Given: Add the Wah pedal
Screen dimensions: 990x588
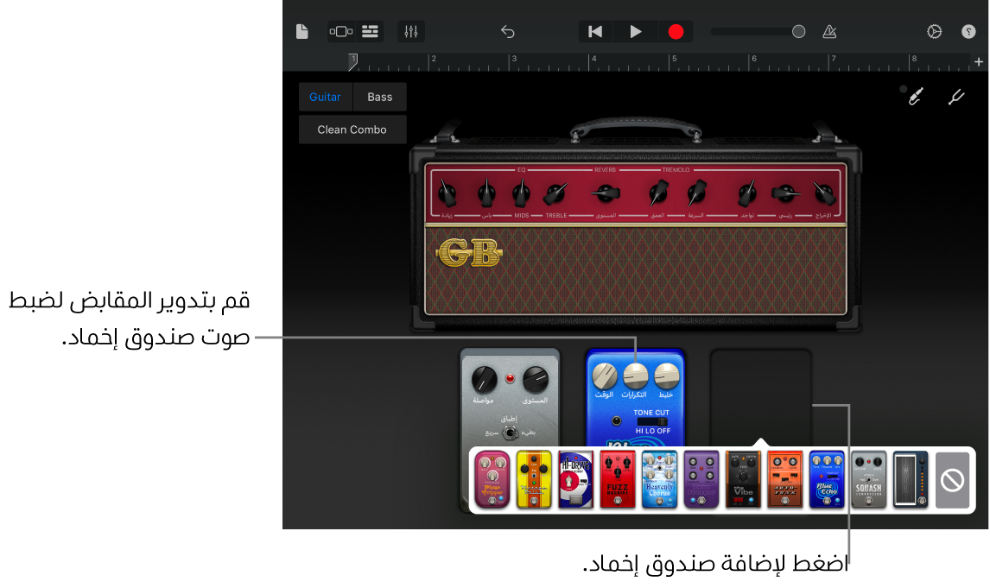Looking at the screenshot, I should click(911, 479).
